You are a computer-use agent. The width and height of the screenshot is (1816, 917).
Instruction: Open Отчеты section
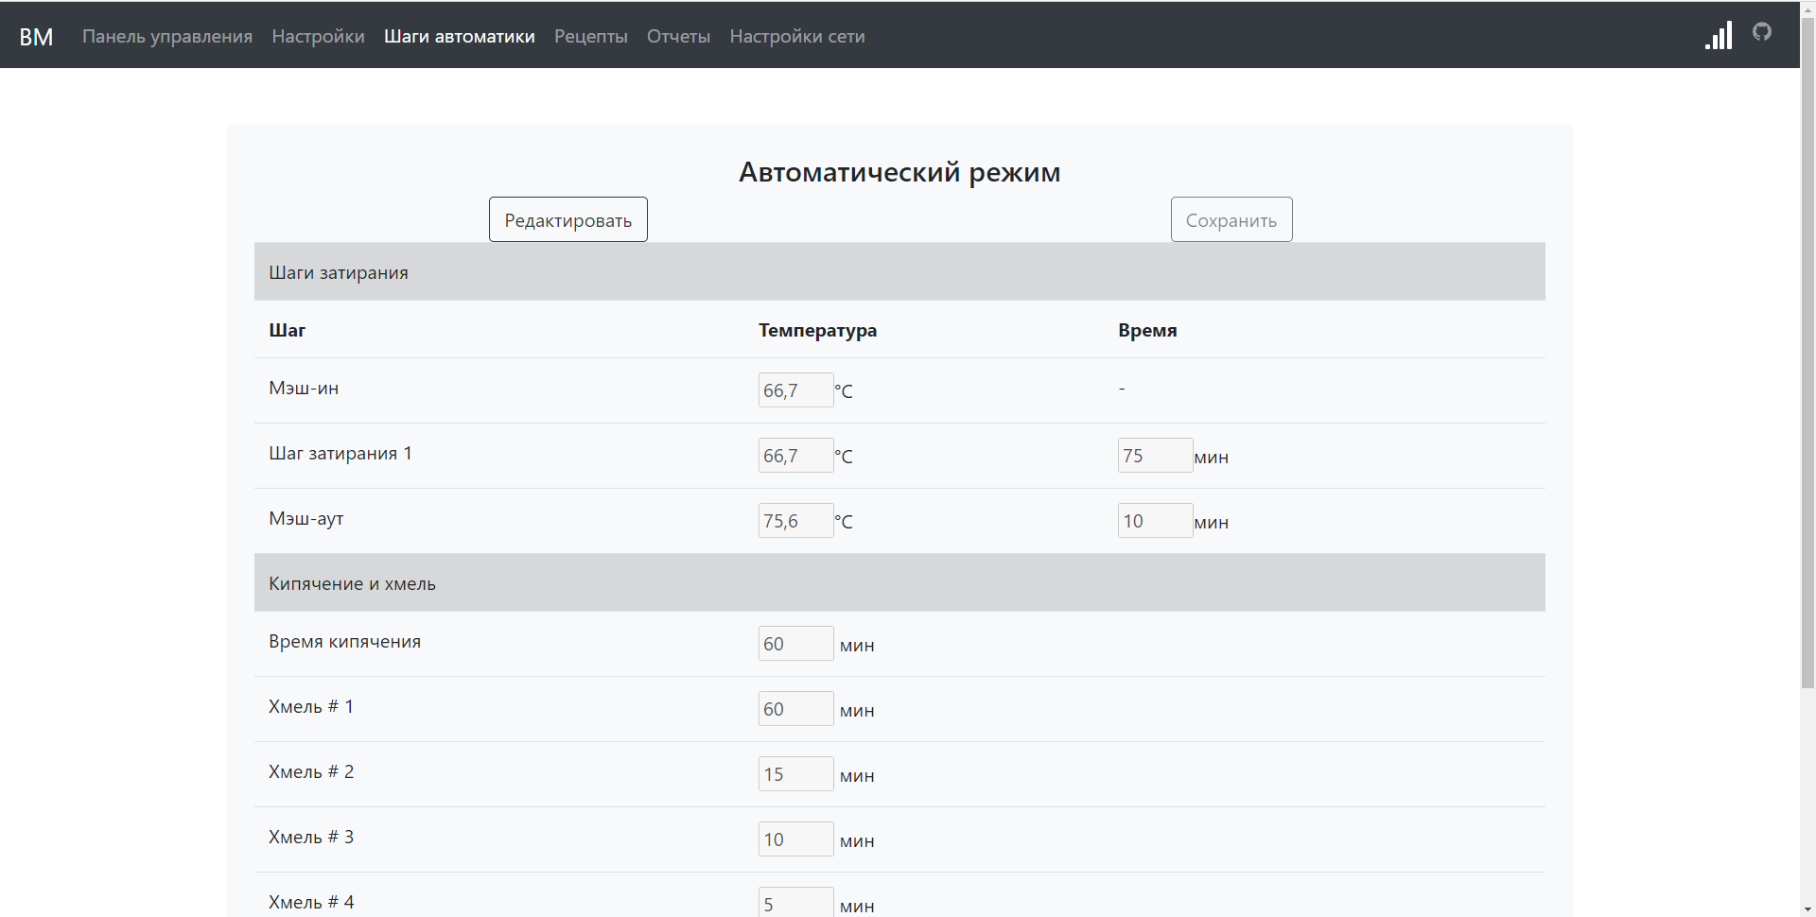[678, 36]
